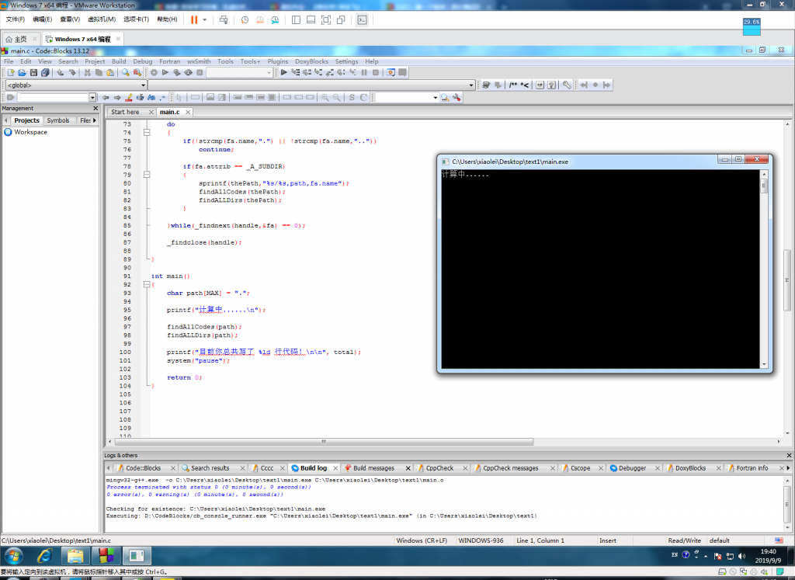This screenshot has height=580, width=795.
Task: Open DoxyBlocks menu
Action: pos(311,61)
